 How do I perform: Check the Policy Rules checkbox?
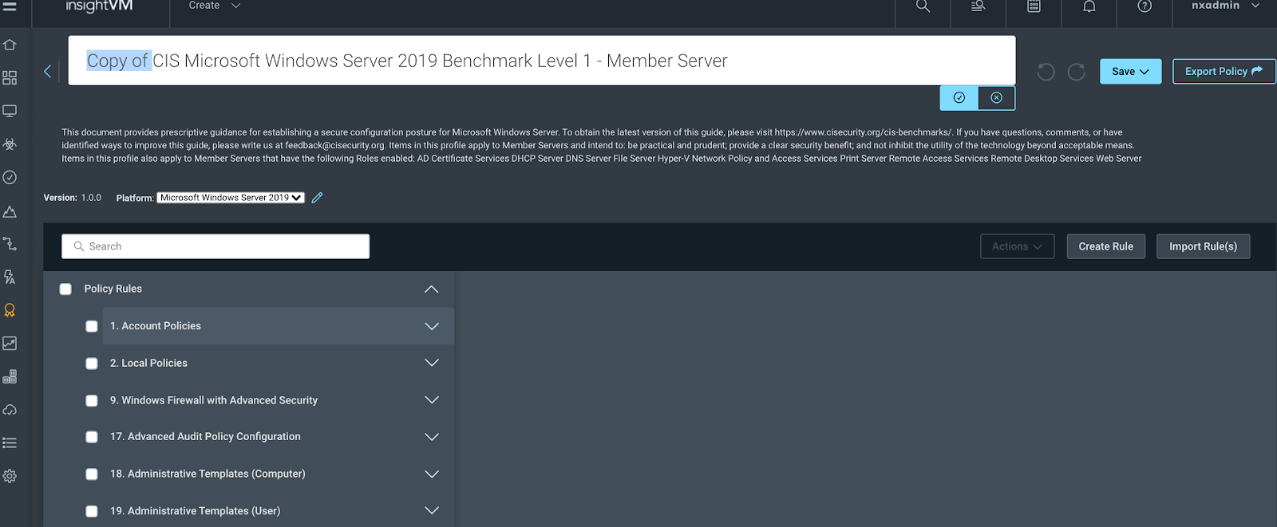(65, 289)
